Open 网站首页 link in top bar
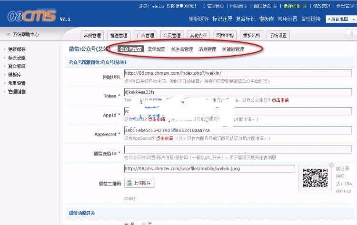 coord(238,6)
